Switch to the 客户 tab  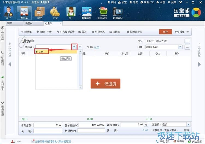tap(14, 23)
